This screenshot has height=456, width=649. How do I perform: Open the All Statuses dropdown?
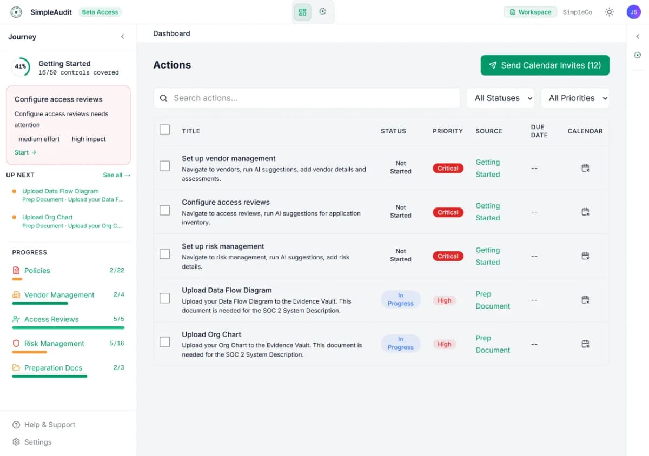pos(500,98)
